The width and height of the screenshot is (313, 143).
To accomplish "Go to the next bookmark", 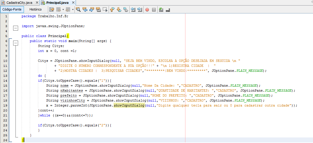I will coord(119,9).
